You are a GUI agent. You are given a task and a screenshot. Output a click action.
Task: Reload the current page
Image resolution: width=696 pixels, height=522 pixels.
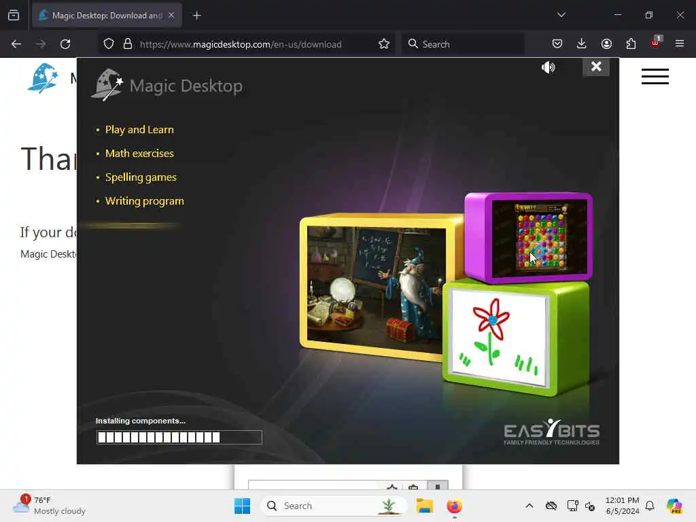(x=65, y=44)
